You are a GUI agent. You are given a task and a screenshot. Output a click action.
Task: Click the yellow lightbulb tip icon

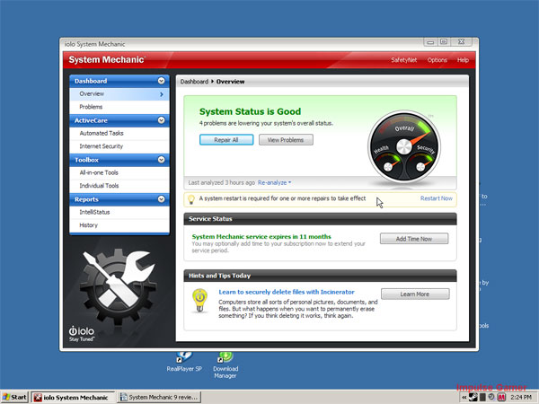[199, 301]
